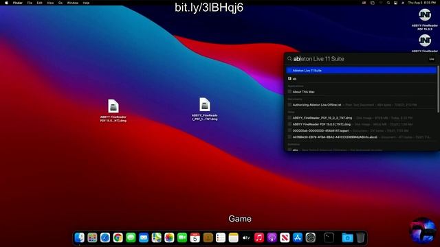Launch Safari from the Dock
440x247 pixels.
[105, 238]
